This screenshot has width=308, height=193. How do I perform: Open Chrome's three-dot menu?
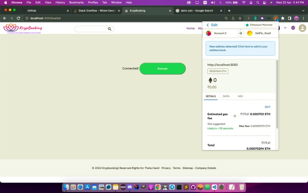coord(303,18)
